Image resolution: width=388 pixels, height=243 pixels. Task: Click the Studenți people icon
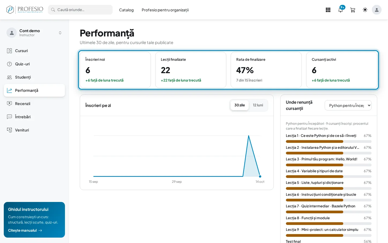[9, 77]
